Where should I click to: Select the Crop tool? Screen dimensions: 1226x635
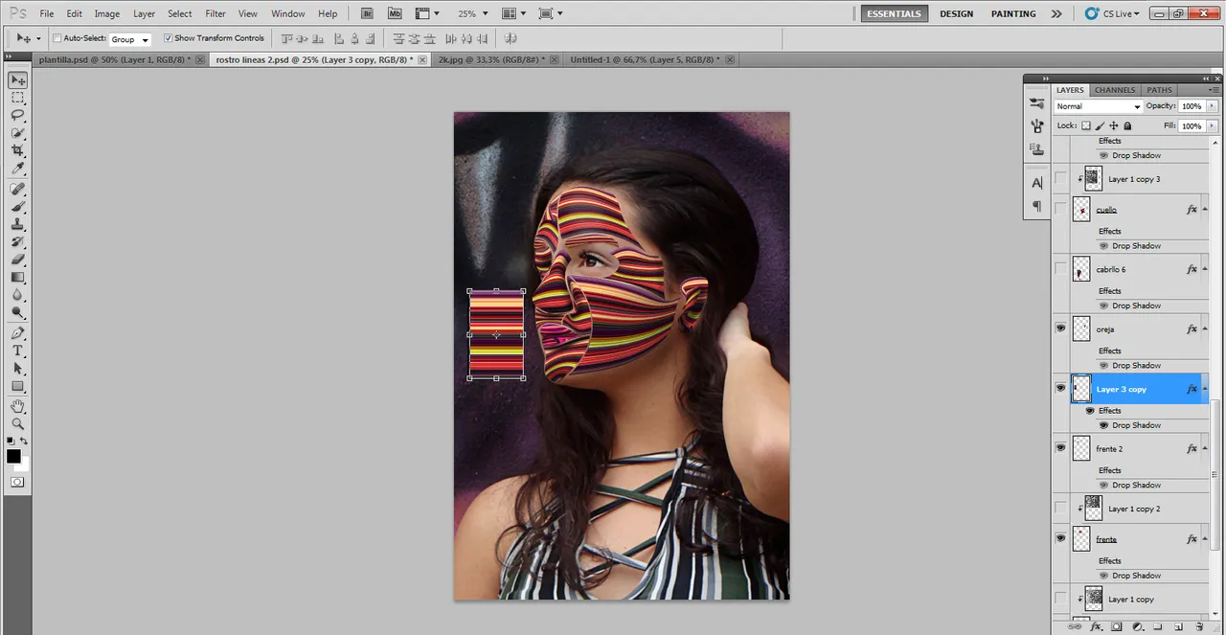coord(17,151)
